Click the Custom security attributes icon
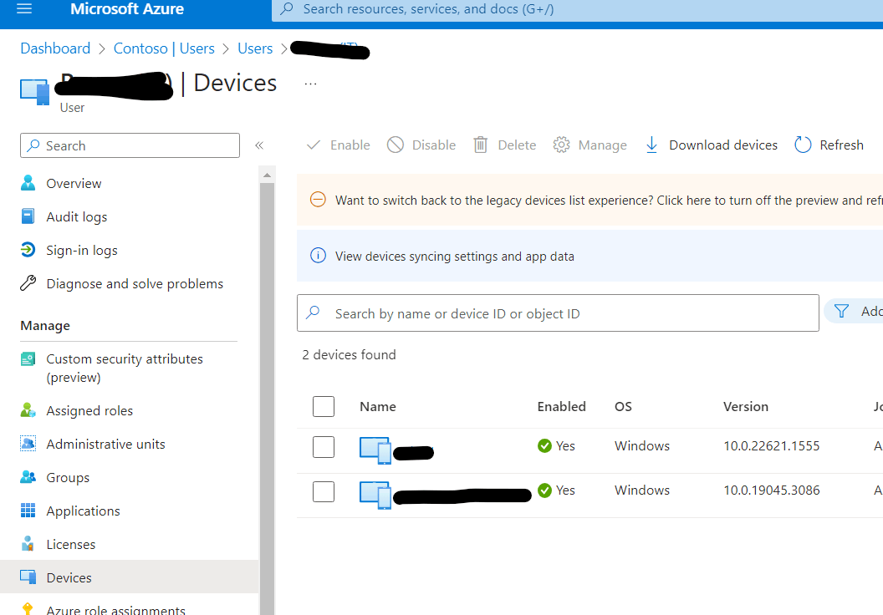 [x=28, y=359]
